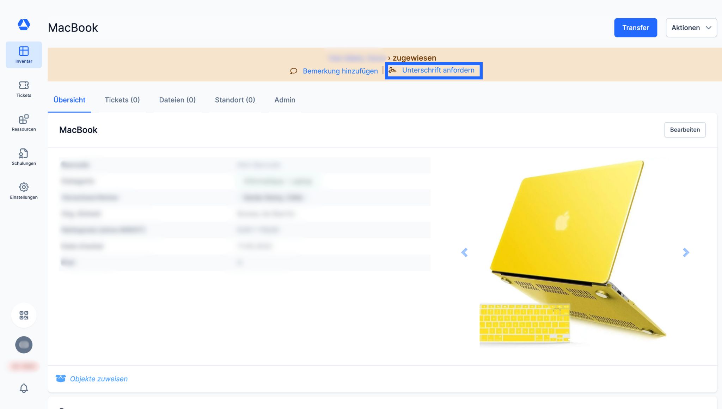Click the MacBook page title
Screen dimensions: 722x409
[73, 28]
